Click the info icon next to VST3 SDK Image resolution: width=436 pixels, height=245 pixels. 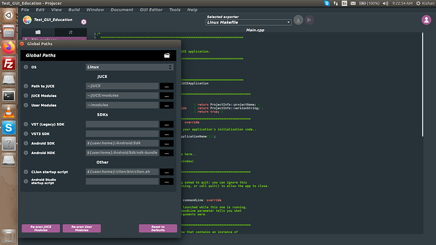26,134
